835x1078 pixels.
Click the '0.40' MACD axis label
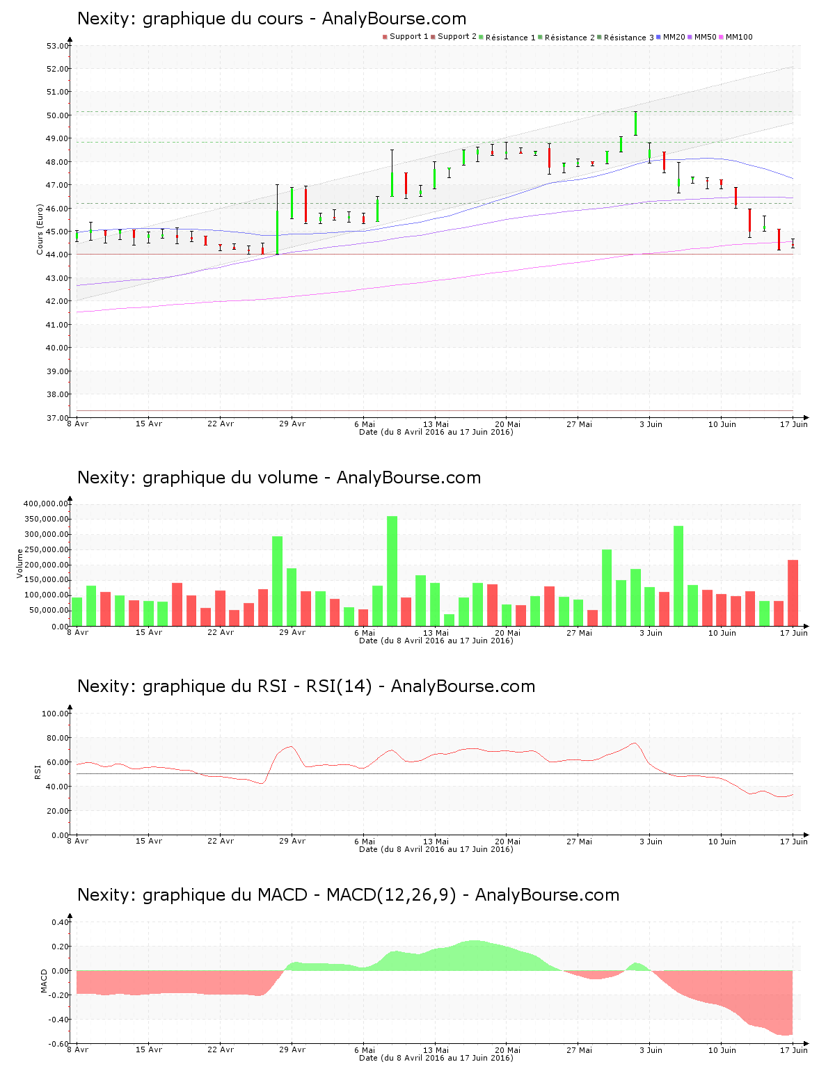click(x=61, y=922)
